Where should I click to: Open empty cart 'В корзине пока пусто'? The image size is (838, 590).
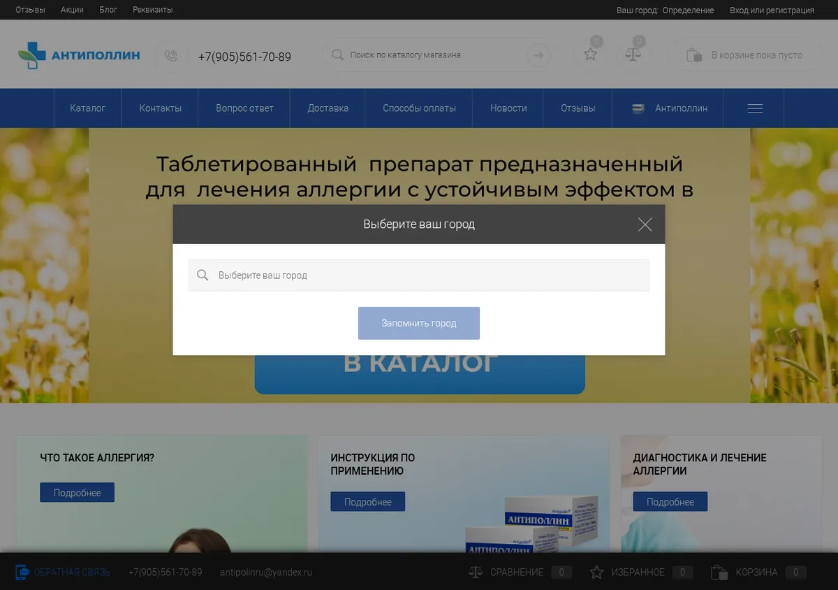pyautogui.click(x=744, y=55)
